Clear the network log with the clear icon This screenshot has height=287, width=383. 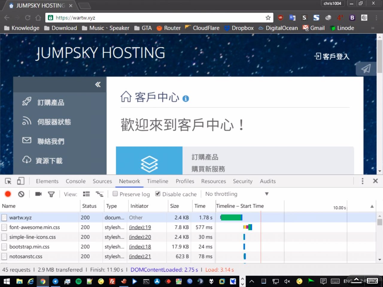click(21, 194)
